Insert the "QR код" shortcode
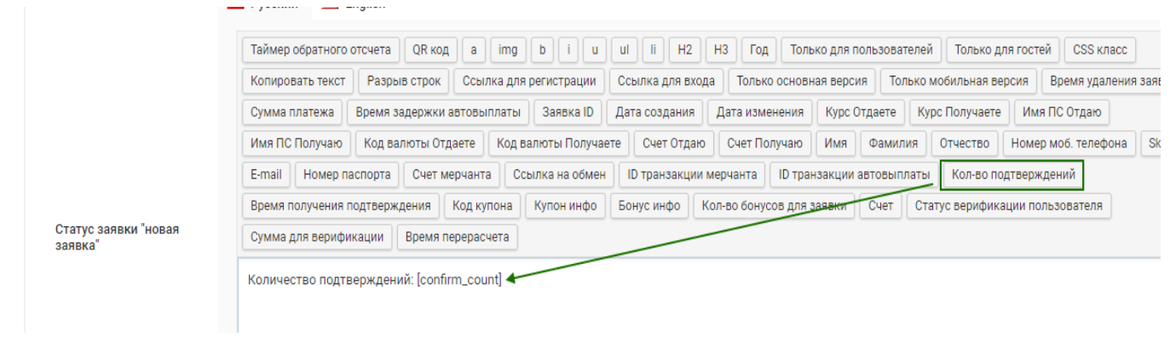Screen dimensions: 1170x354 (430, 50)
